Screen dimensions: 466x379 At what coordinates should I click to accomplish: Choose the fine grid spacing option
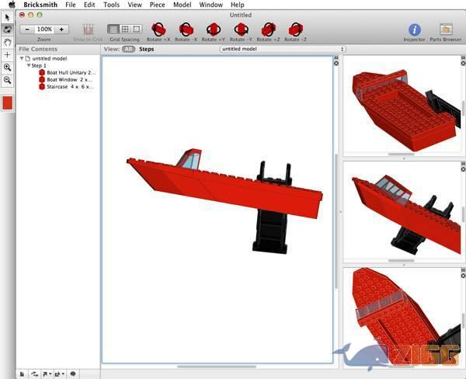click(113, 30)
